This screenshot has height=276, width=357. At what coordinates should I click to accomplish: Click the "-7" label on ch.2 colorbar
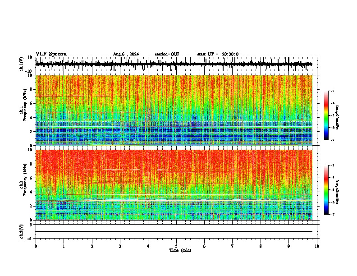pos(333,215)
